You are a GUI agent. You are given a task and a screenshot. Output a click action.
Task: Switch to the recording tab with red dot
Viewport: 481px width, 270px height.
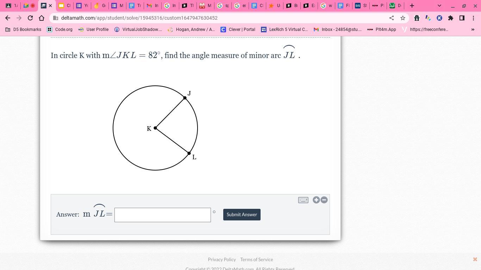click(29, 6)
